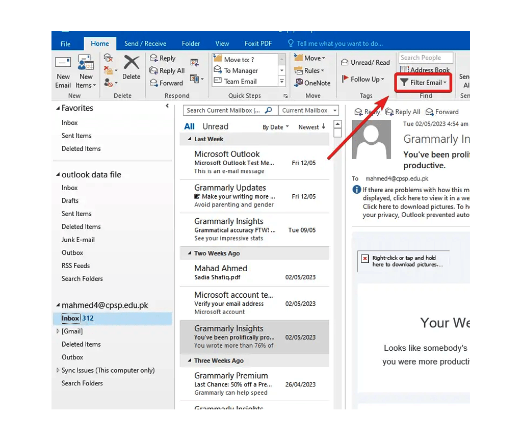Expand the [Gmail] folder

tap(58, 331)
